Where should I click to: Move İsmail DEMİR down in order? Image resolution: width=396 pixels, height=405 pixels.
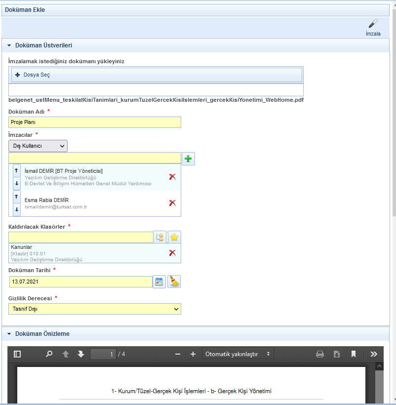click(x=17, y=183)
